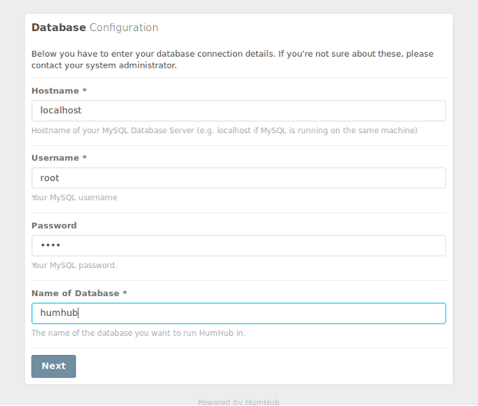
Task: Click the intro paragraph about connection details
Action: [232, 60]
